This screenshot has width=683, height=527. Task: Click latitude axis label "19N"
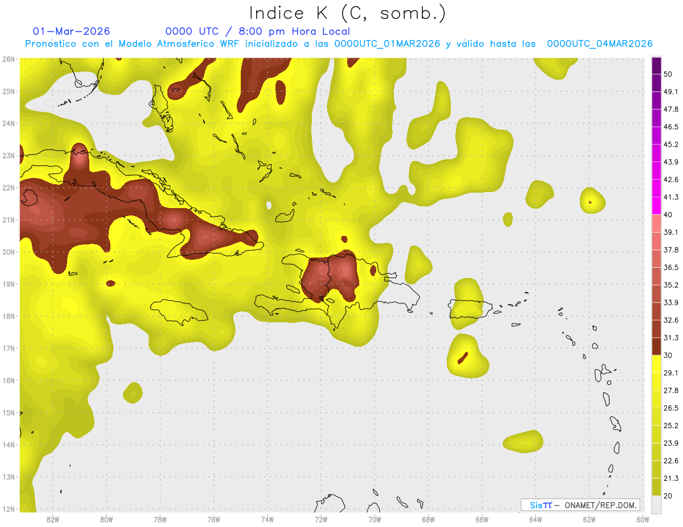pos(8,284)
